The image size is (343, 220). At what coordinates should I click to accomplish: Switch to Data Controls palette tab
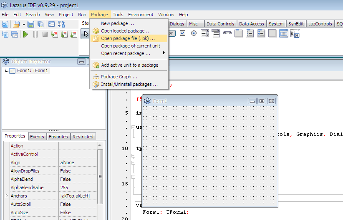coord(220,24)
